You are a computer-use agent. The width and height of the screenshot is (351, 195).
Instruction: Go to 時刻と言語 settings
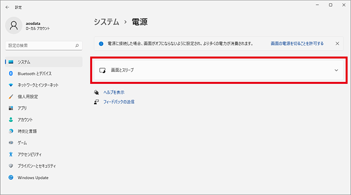27,131
